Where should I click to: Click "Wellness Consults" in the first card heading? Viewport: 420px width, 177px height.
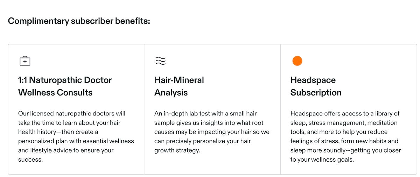pyautogui.click(x=55, y=93)
